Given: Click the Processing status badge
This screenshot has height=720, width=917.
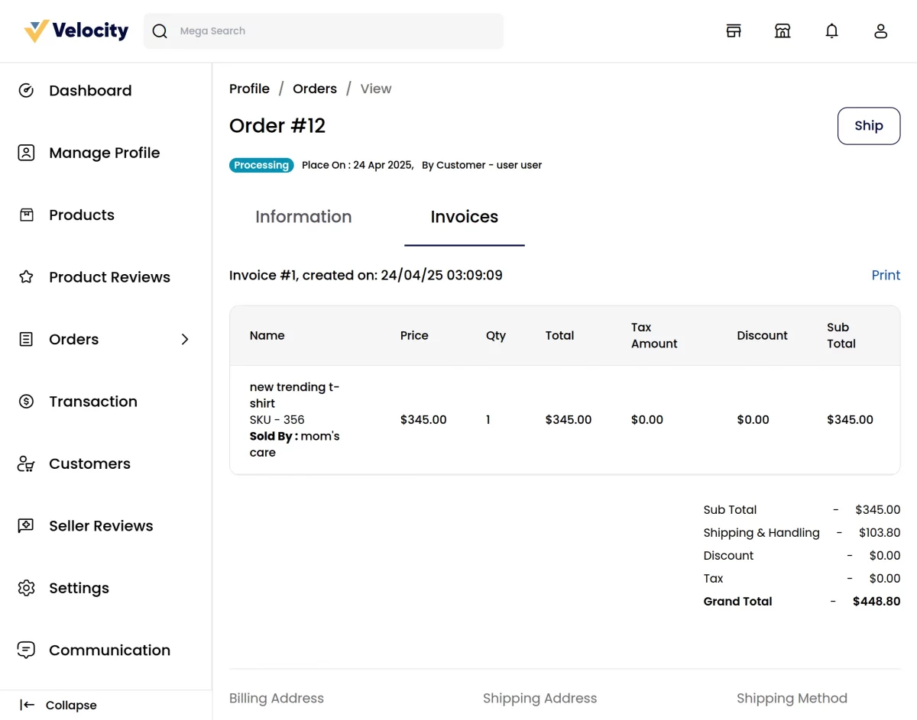Looking at the screenshot, I should pos(261,164).
